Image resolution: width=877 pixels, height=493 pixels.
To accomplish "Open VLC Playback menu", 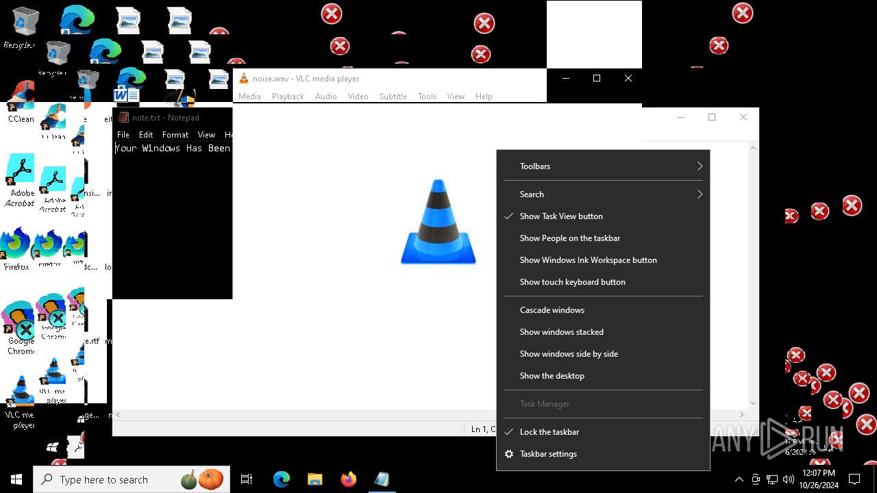I will coord(288,97).
